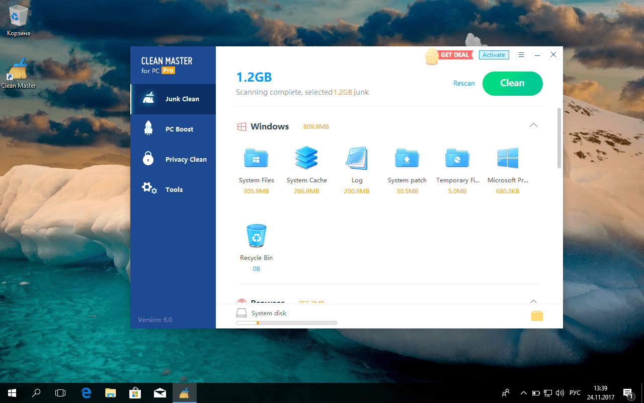Open the System Cache junk icon
Viewport: 644px width, 403px height.
pos(306,158)
